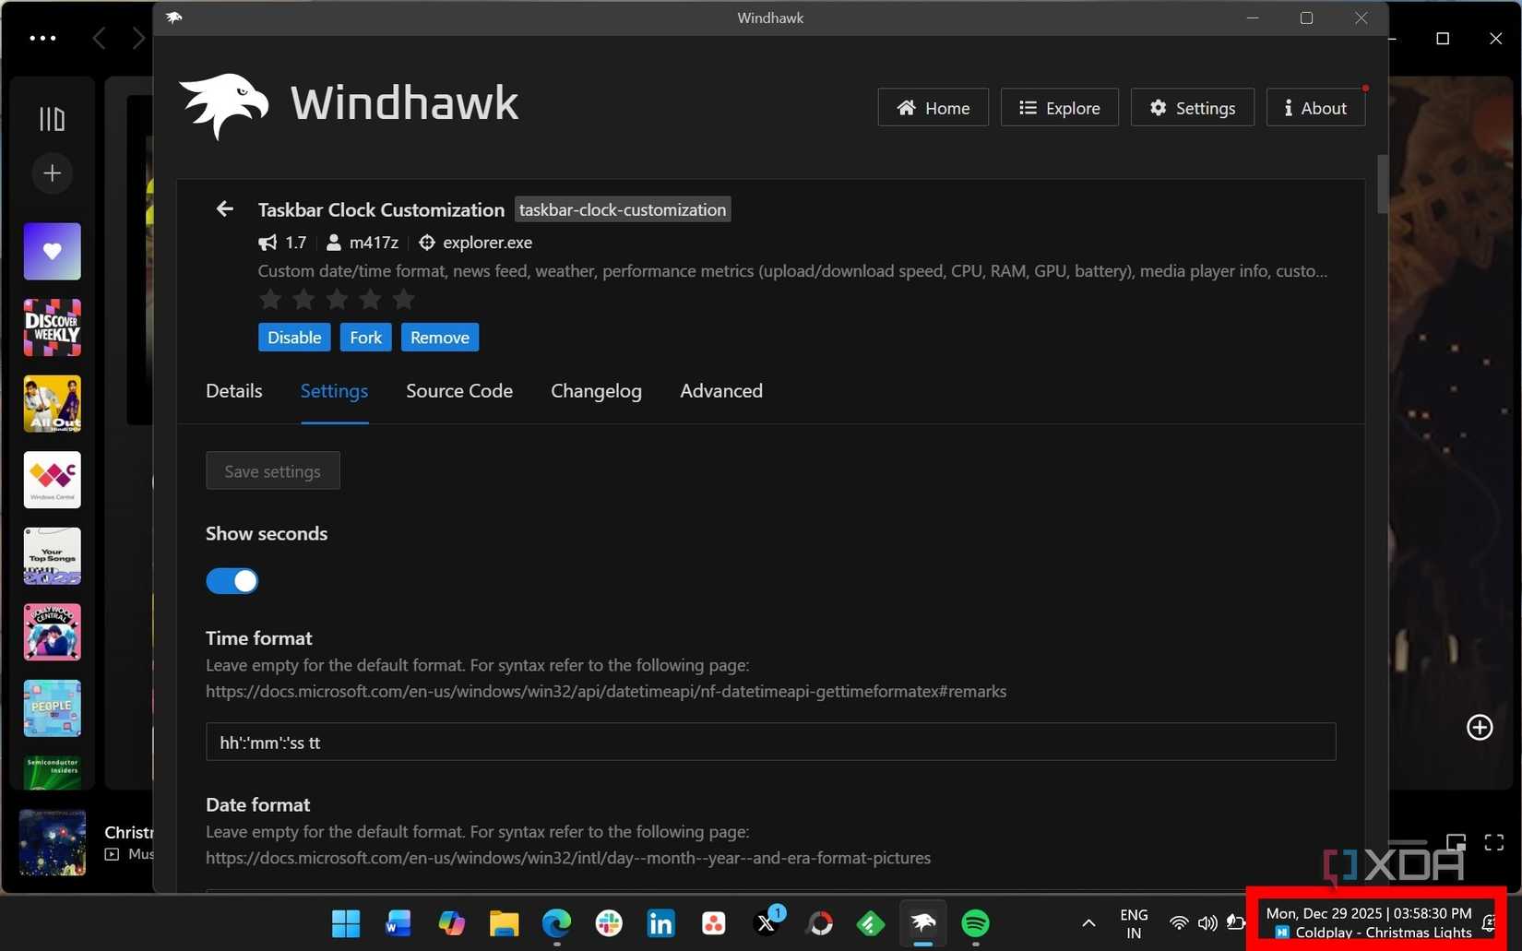Click the Time format input field
Screen dimensions: 1522x951
coord(770,743)
